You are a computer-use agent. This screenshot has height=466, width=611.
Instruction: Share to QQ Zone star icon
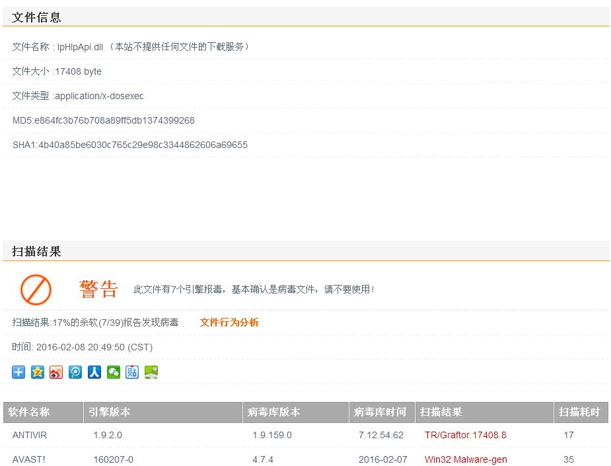[38, 372]
